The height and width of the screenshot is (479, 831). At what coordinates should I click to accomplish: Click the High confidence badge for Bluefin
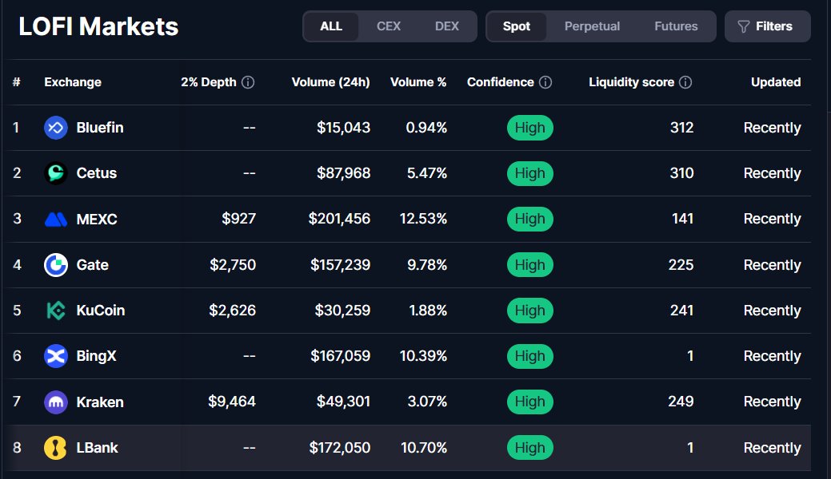click(x=530, y=128)
